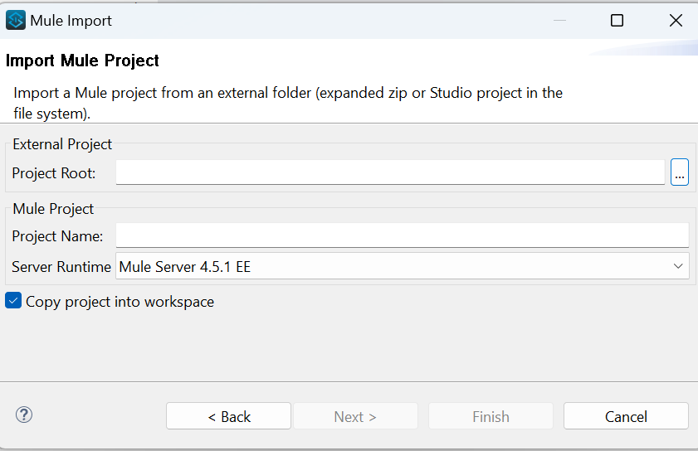This screenshot has width=698, height=451.
Task: Click the Project Name label
Action: point(57,236)
